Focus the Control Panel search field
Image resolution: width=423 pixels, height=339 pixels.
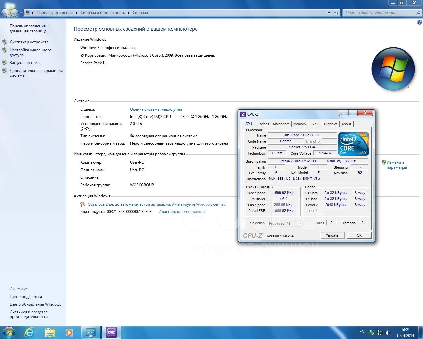[x=379, y=13]
